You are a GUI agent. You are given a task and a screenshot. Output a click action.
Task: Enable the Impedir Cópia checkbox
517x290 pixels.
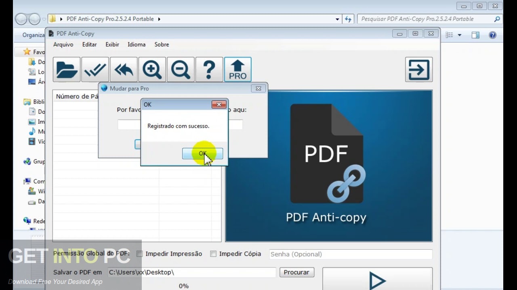pos(213,254)
